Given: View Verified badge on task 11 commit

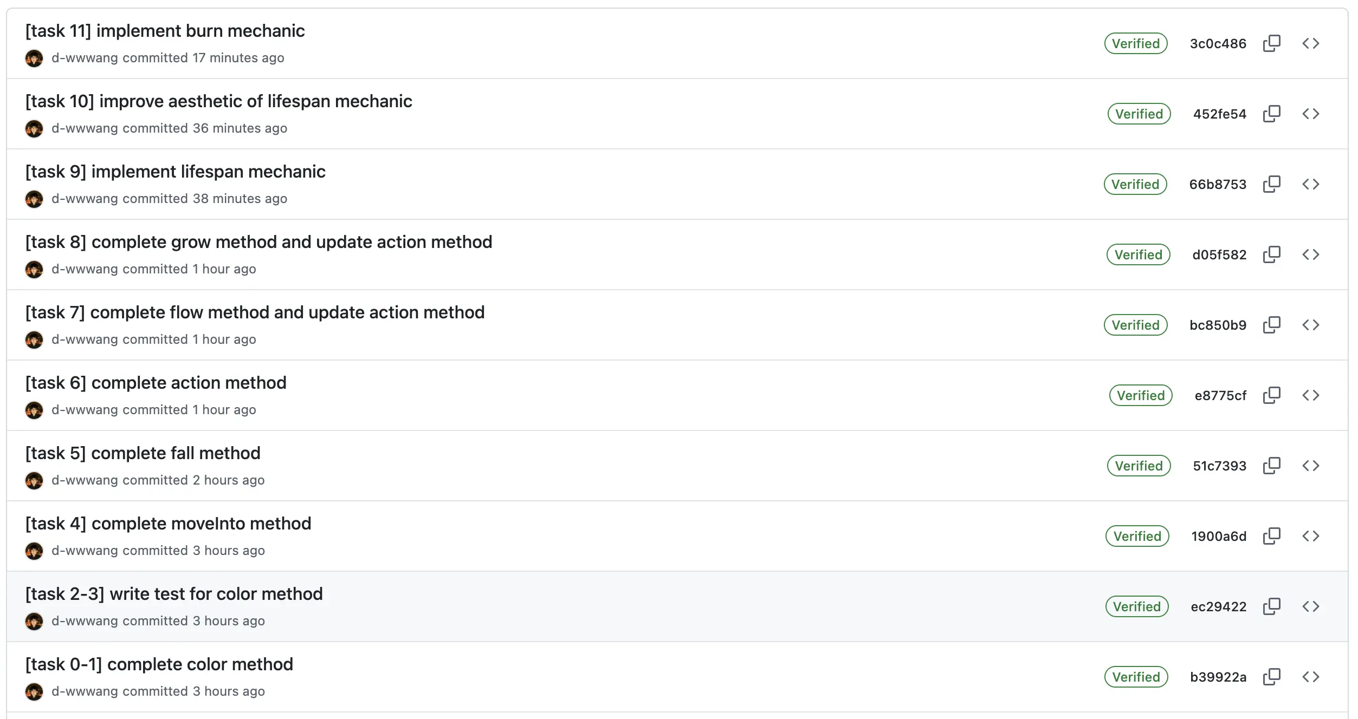Looking at the screenshot, I should [x=1135, y=43].
